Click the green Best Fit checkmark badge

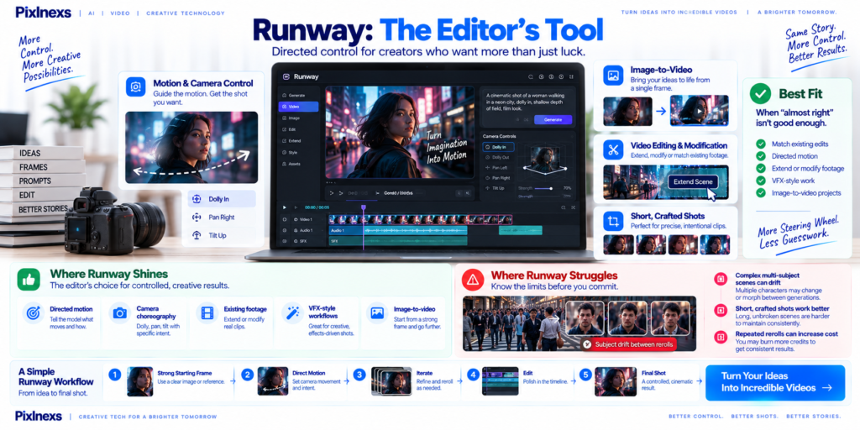tap(760, 94)
